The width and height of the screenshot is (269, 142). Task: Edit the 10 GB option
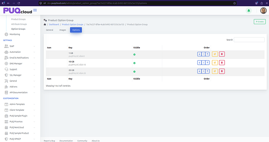[x=215, y=63]
